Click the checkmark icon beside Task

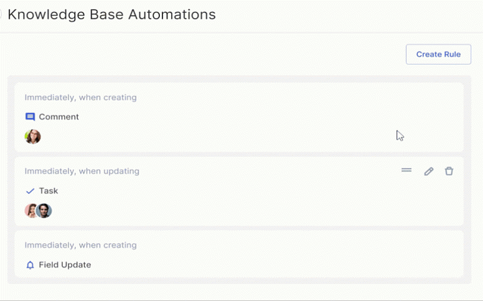click(30, 192)
